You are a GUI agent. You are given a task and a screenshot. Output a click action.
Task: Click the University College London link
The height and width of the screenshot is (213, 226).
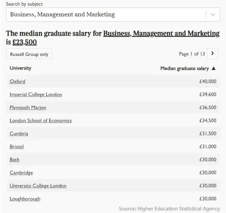[38, 186]
